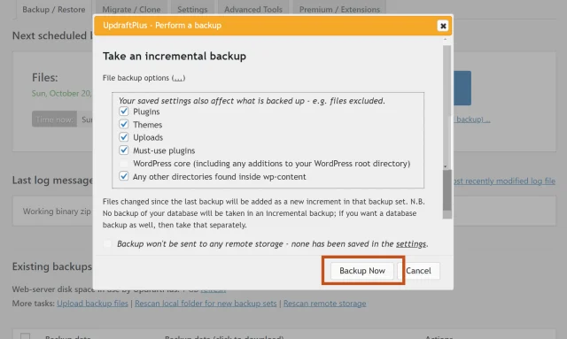This screenshot has height=339, width=567.
Task: Click the dialog scrollbar up arrow
Action: coord(446,40)
